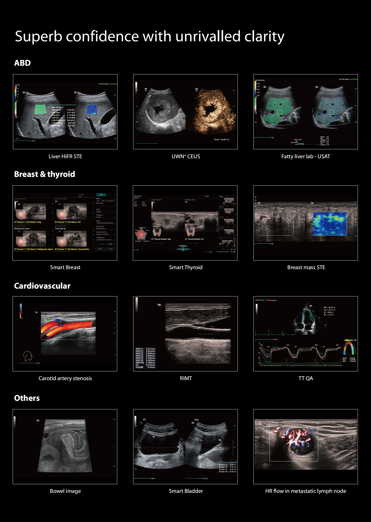Click the Breast mass STE image
The width and height of the screenshot is (371, 522).
coord(305,223)
